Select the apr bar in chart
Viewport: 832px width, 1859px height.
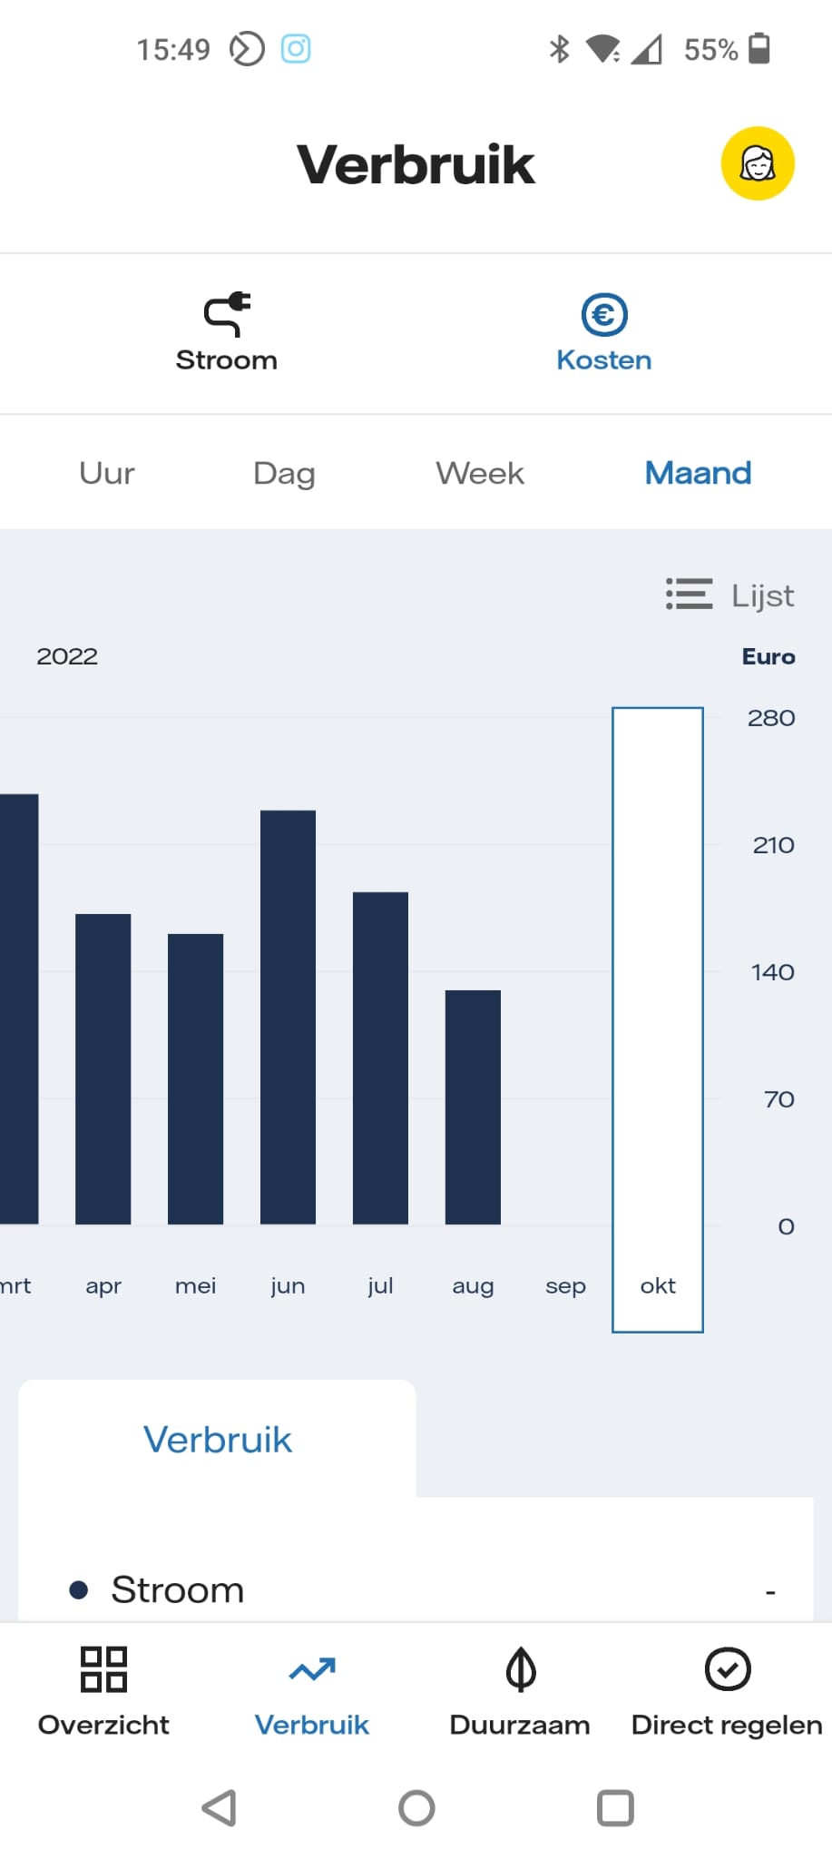tap(103, 1069)
